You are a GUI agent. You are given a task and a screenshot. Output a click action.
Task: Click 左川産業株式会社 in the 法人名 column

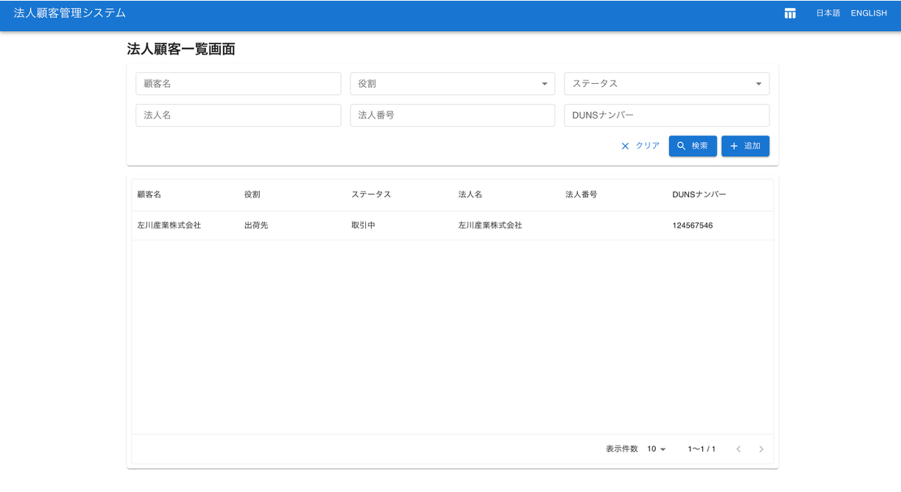tap(490, 225)
